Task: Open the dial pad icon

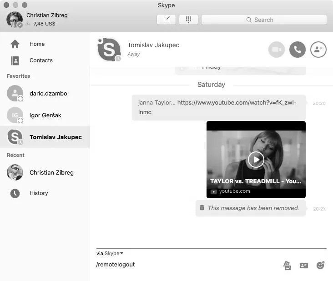Action: point(188,20)
